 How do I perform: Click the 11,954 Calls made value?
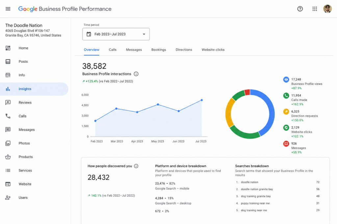pos(296,96)
